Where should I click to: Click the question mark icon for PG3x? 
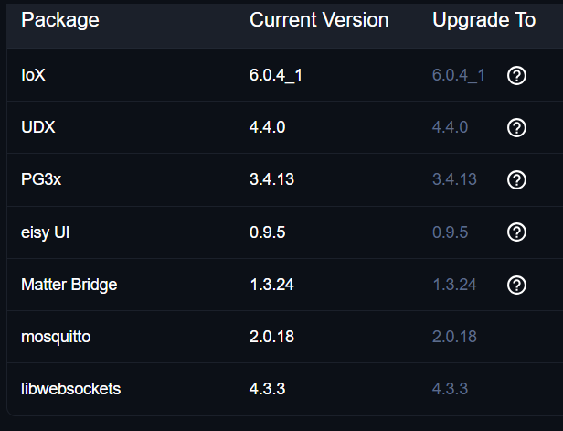click(516, 179)
